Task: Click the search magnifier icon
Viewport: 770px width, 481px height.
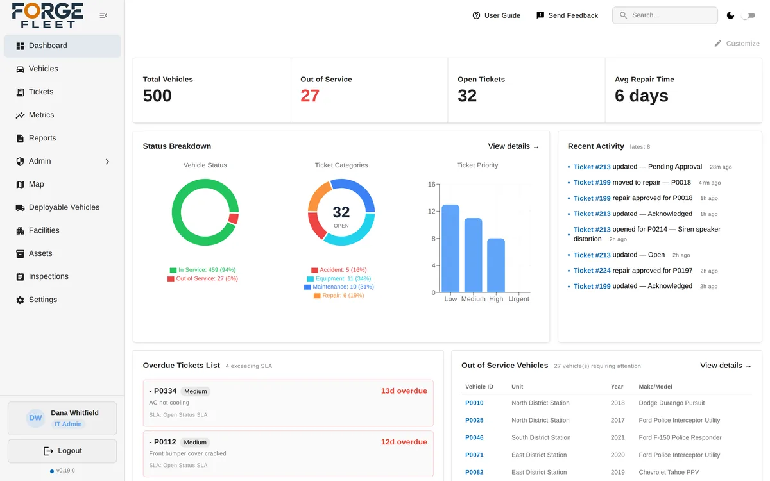Action: pyautogui.click(x=623, y=15)
